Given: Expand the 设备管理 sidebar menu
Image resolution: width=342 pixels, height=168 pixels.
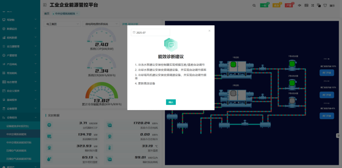Looking at the screenshot, I should (x=20, y=109).
